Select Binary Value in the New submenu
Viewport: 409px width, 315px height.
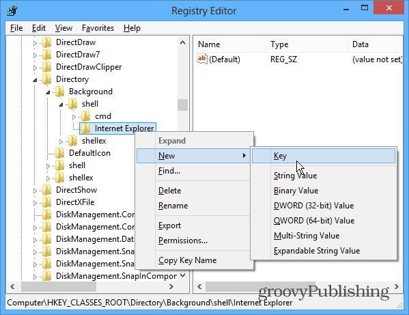(x=324, y=191)
